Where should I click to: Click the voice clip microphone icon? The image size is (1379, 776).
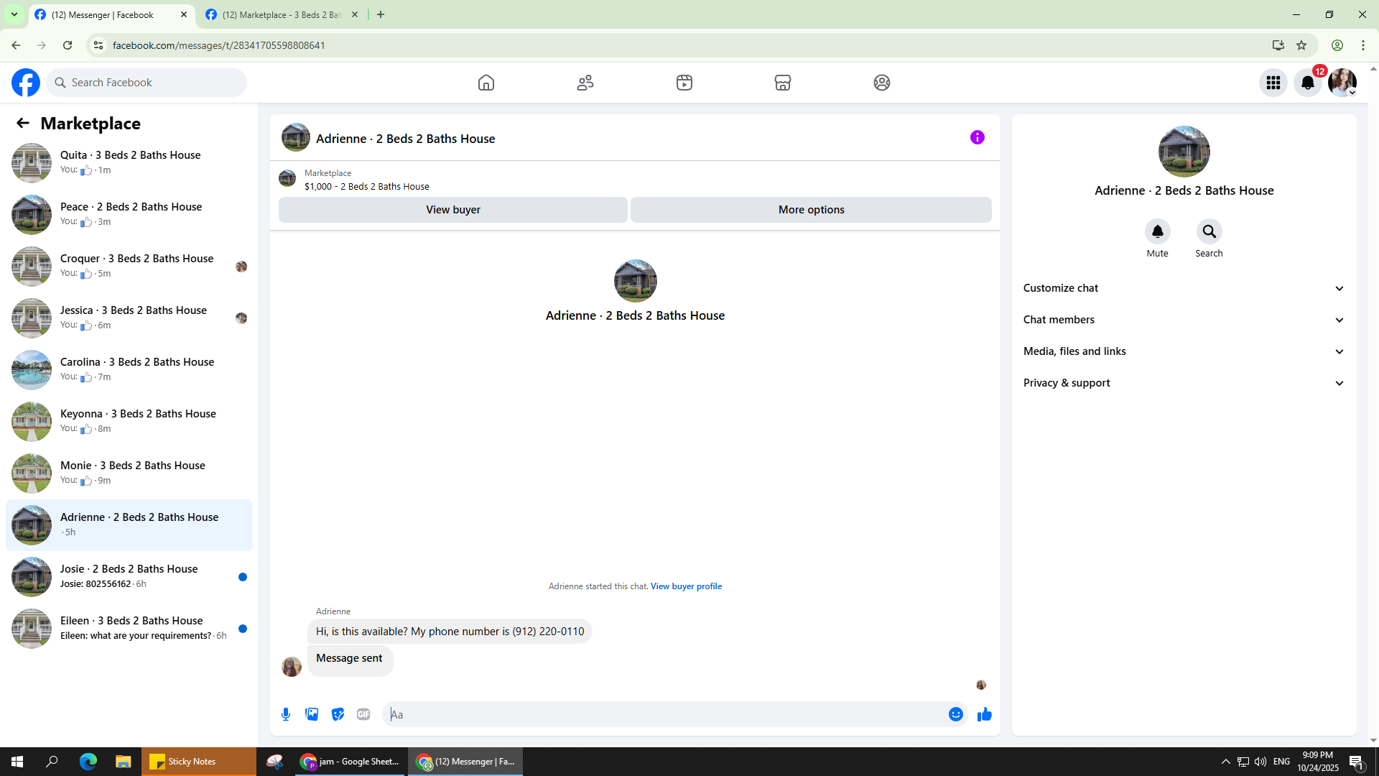[286, 714]
